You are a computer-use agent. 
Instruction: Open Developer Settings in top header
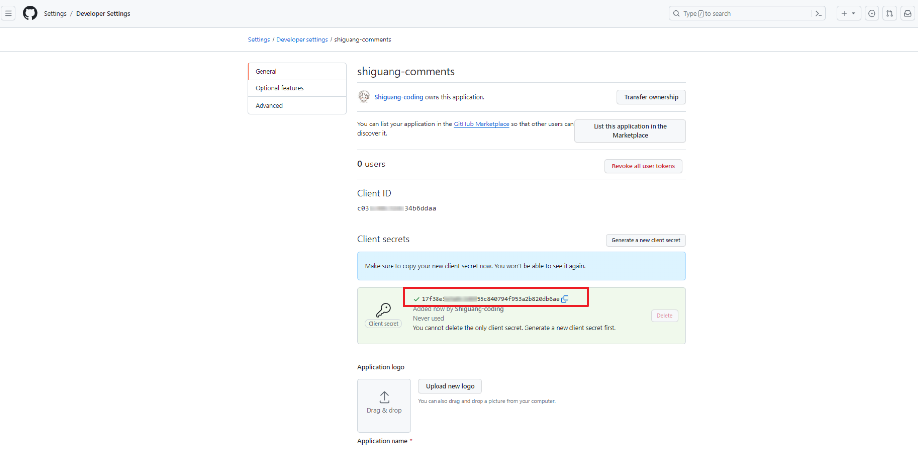[x=103, y=14]
